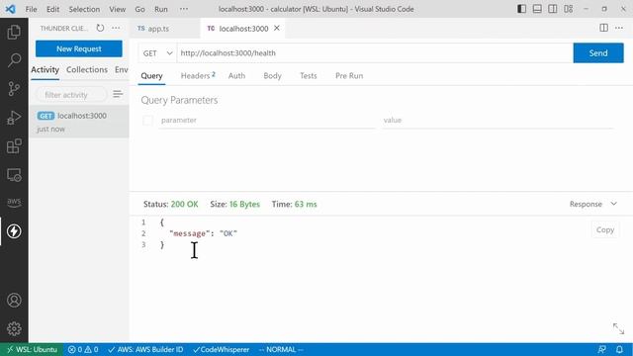Open editor more actions ellipsis
The image size is (633, 356).
tap(619, 28)
